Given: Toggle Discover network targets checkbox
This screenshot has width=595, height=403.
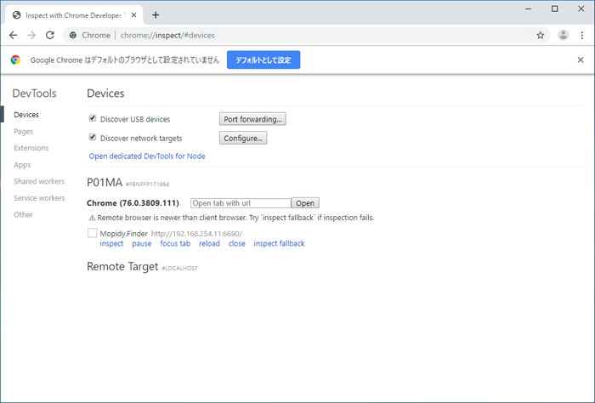Looking at the screenshot, I should point(92,137).
